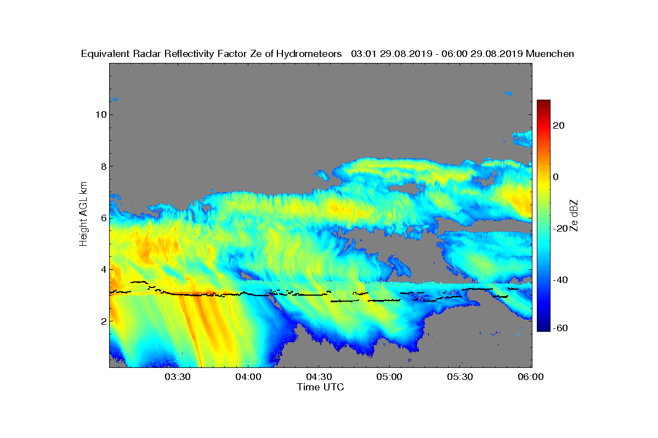Click the 04:00 time tick label
Screen dimensions: 658x438
(x=248, y=377)
